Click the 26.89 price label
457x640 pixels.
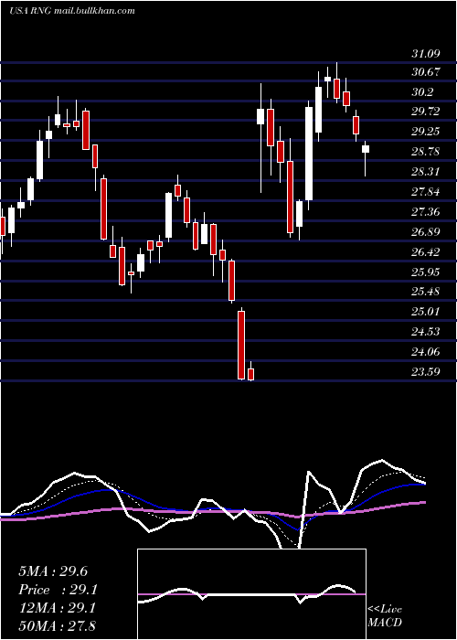click(426, 232)
